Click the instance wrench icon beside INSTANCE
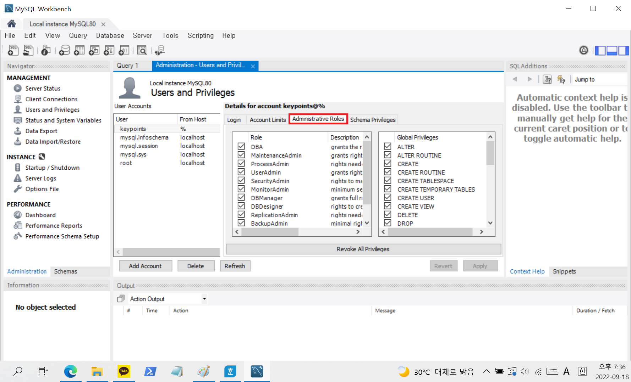Screen dimensions: 631x382 [x=42, y=157]
